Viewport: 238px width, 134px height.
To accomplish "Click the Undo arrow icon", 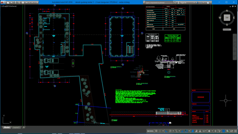I will pyautogui.click(x=26, y=3).
